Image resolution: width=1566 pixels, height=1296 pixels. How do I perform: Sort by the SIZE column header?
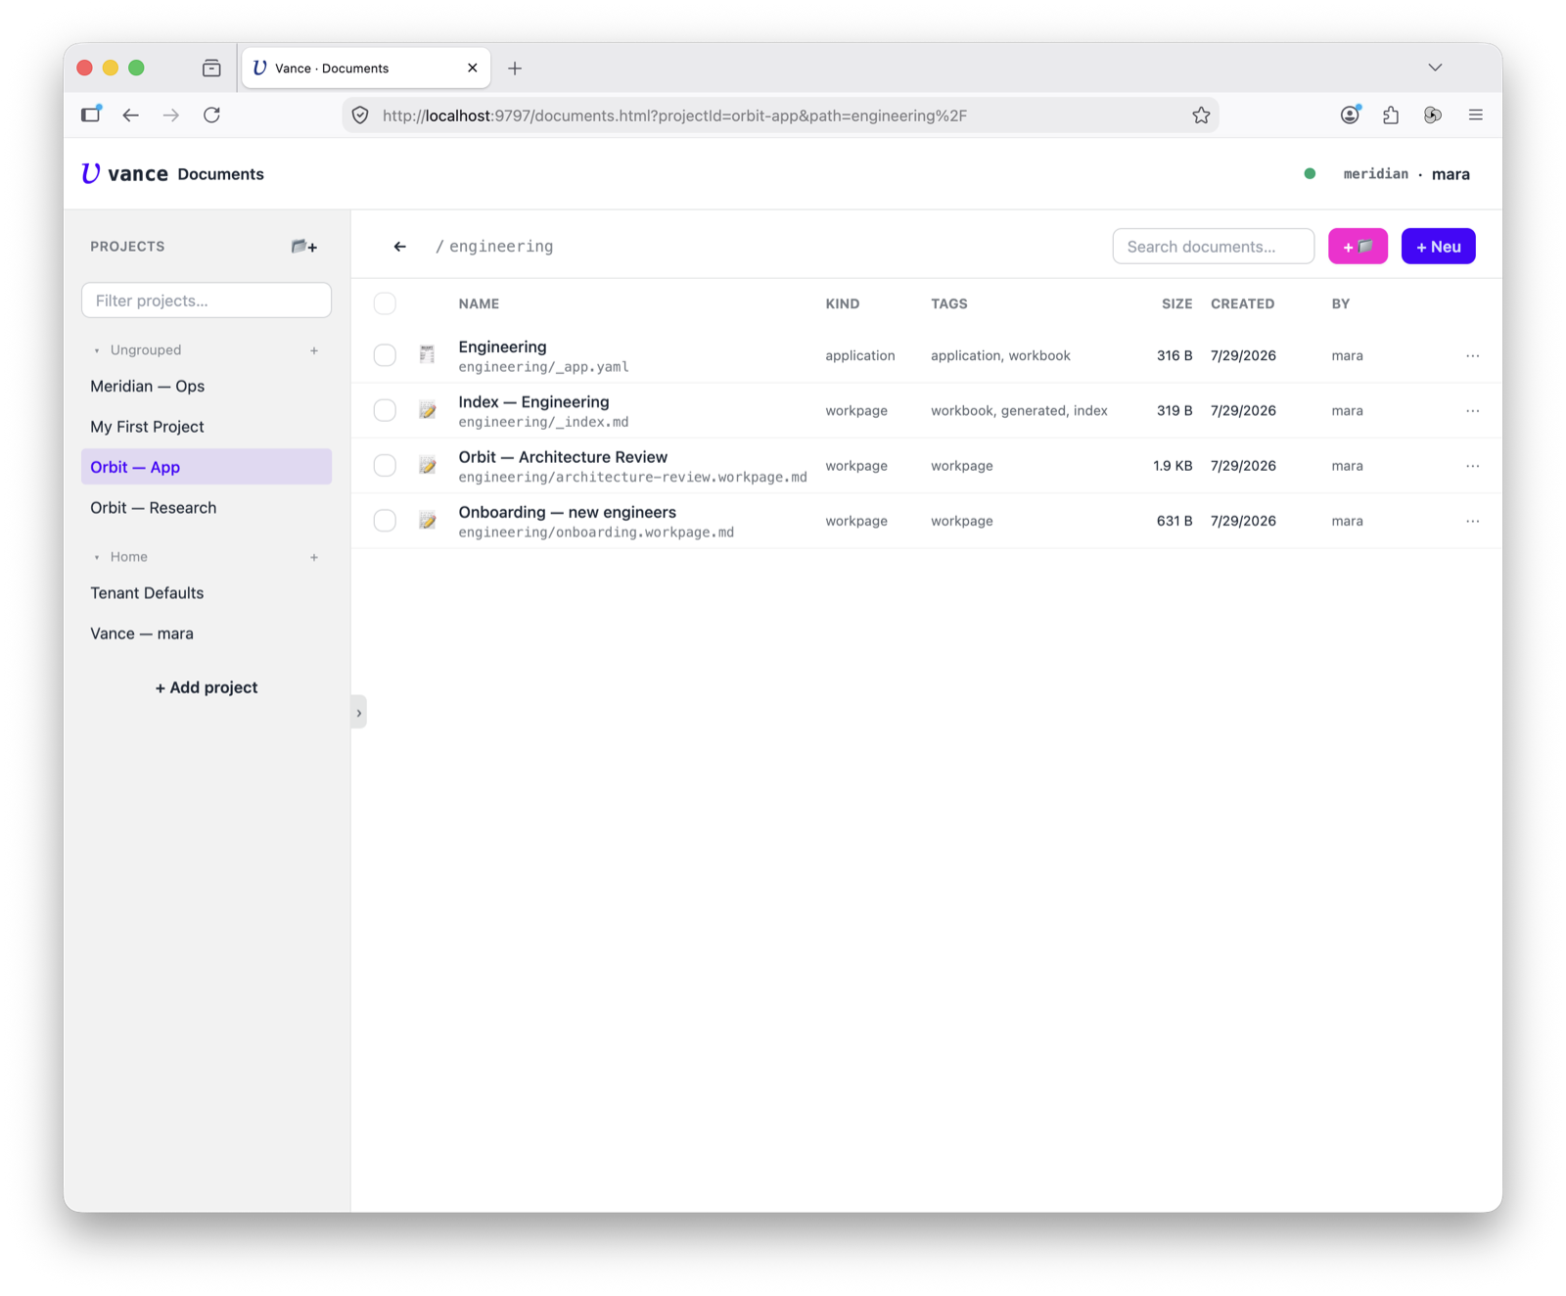(x=1176, y=303)
